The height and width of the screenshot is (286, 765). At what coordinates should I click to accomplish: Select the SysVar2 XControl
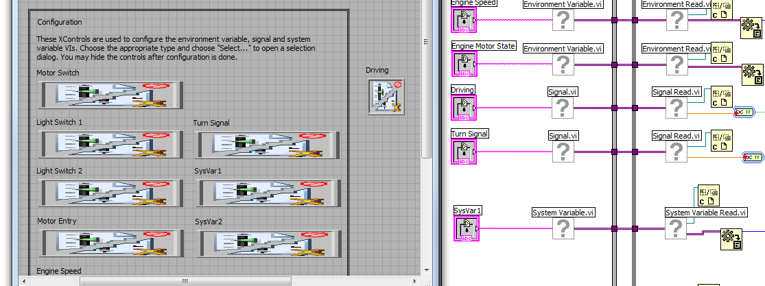[268, 243]
